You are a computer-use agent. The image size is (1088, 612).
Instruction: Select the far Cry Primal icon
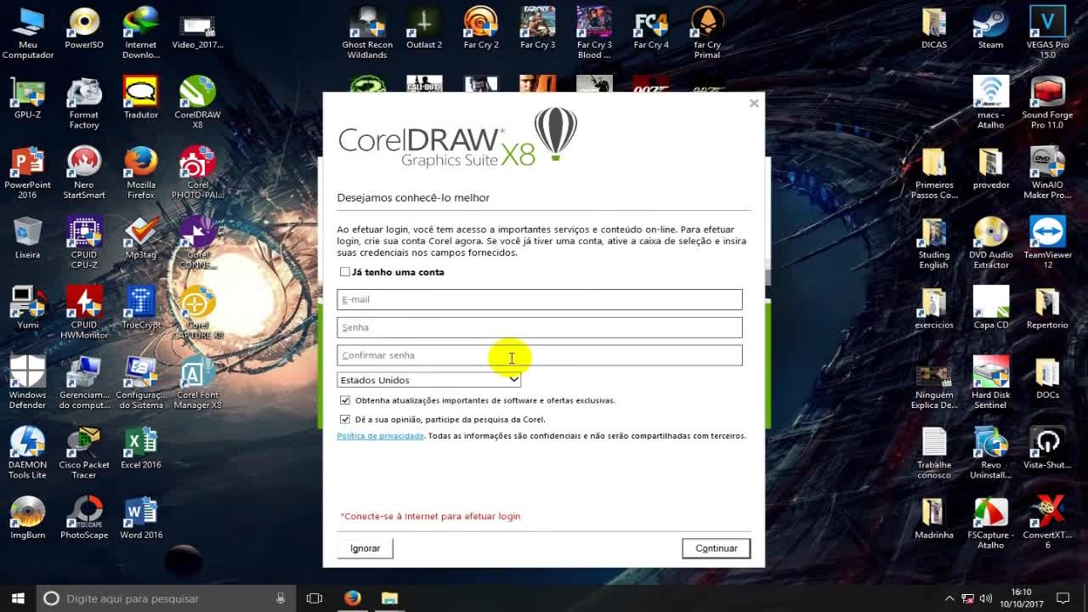click(x=707, y=34)
